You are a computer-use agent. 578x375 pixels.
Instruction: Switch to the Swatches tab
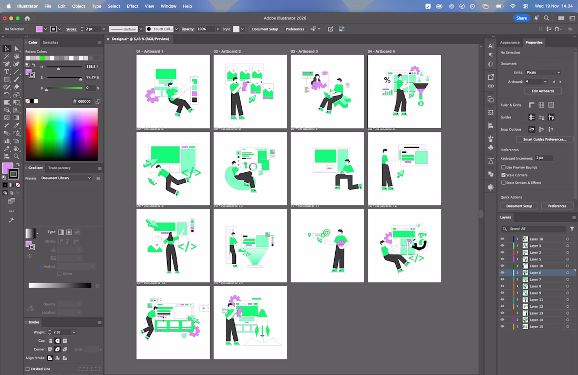coord(50,43)
